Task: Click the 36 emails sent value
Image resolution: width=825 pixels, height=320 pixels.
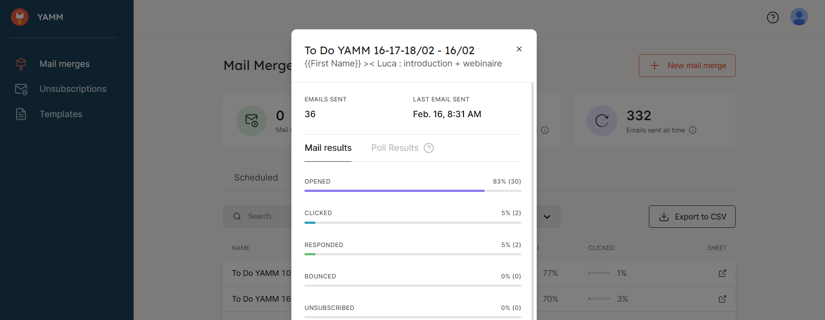Action: click(x=310, y=114)
